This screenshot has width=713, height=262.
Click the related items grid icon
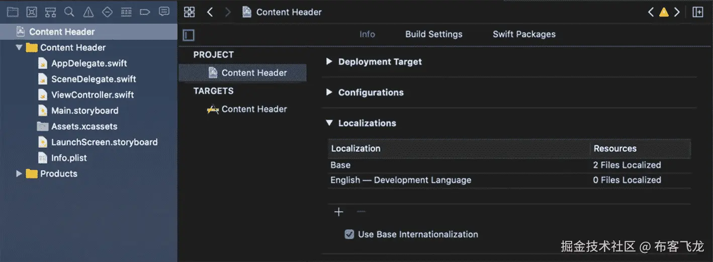click(190, 12)
